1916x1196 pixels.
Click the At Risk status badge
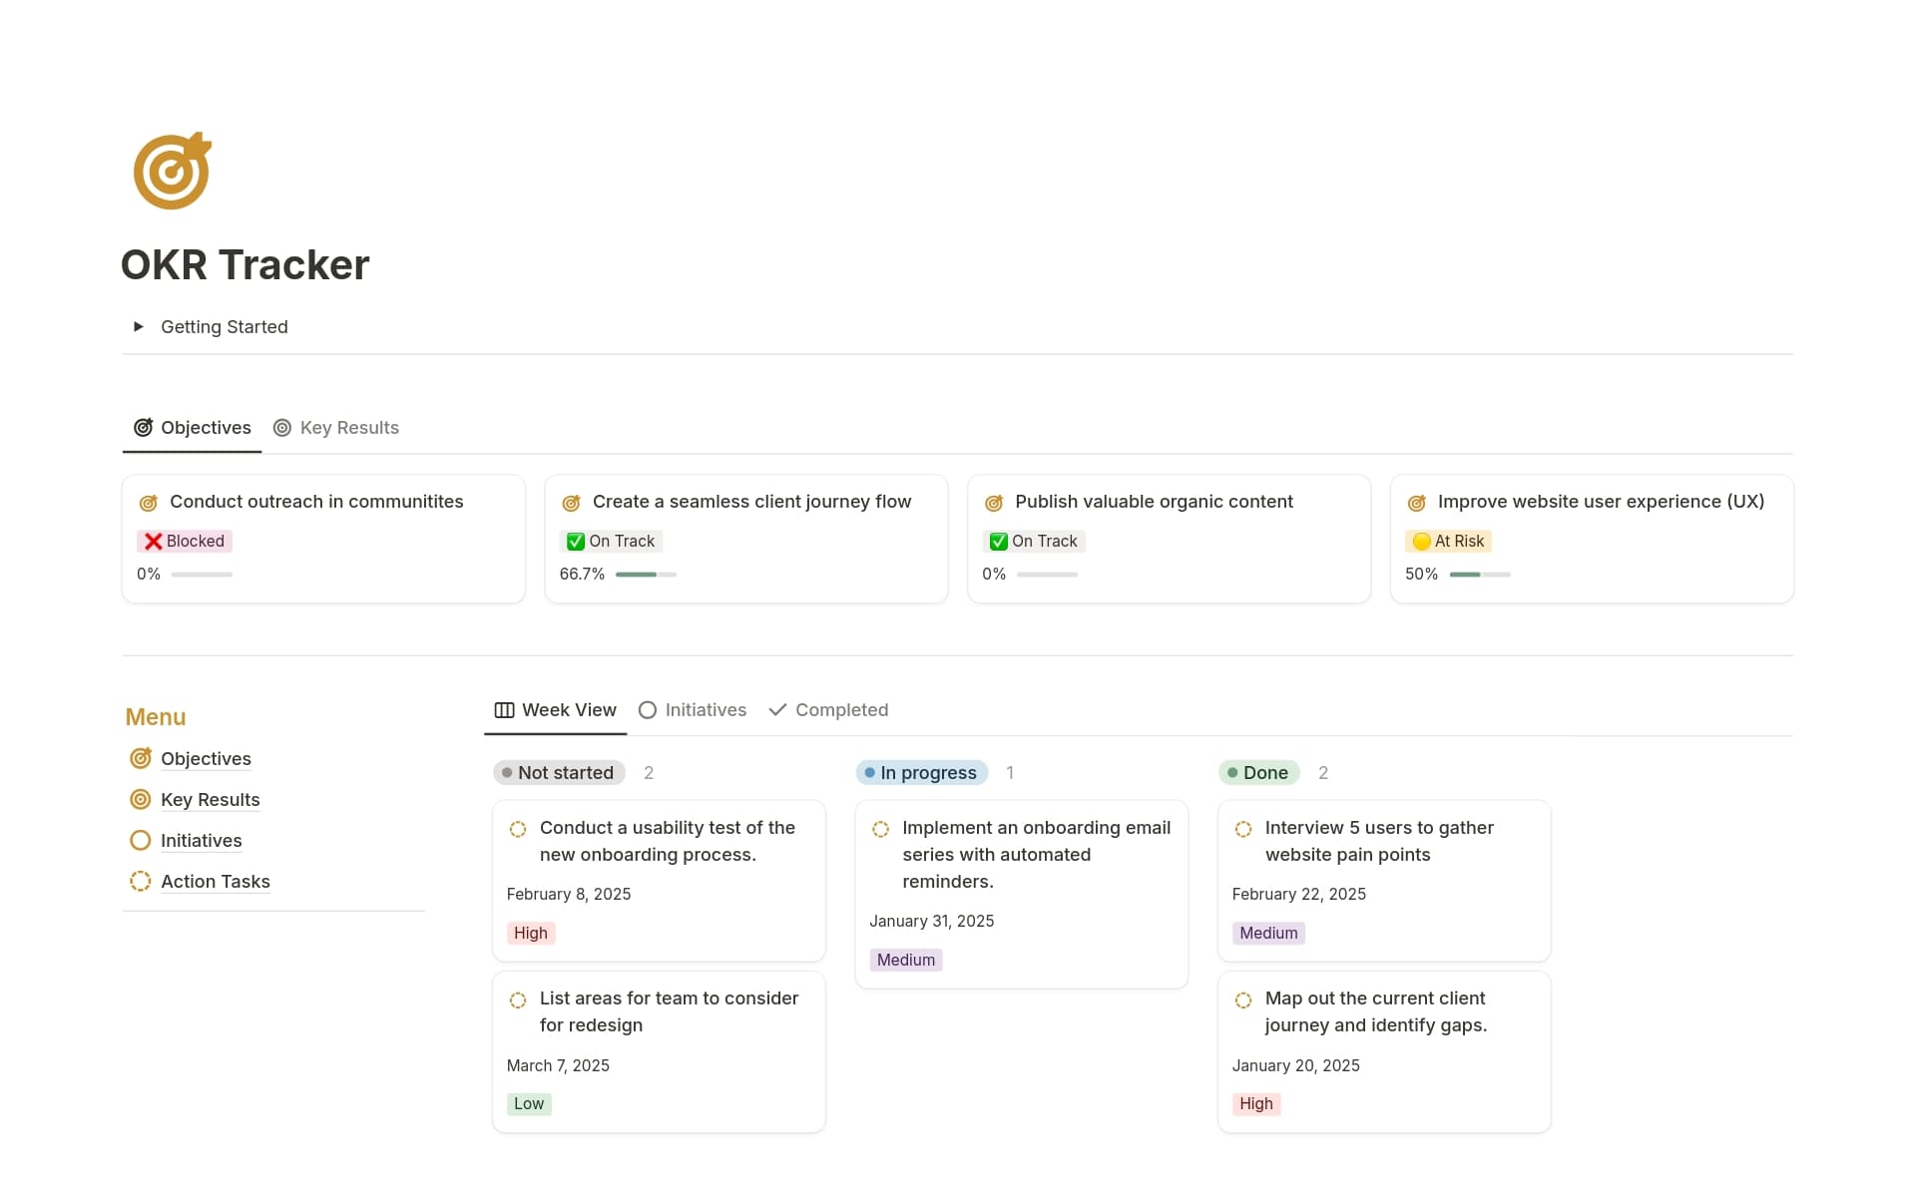[1448, 541]
